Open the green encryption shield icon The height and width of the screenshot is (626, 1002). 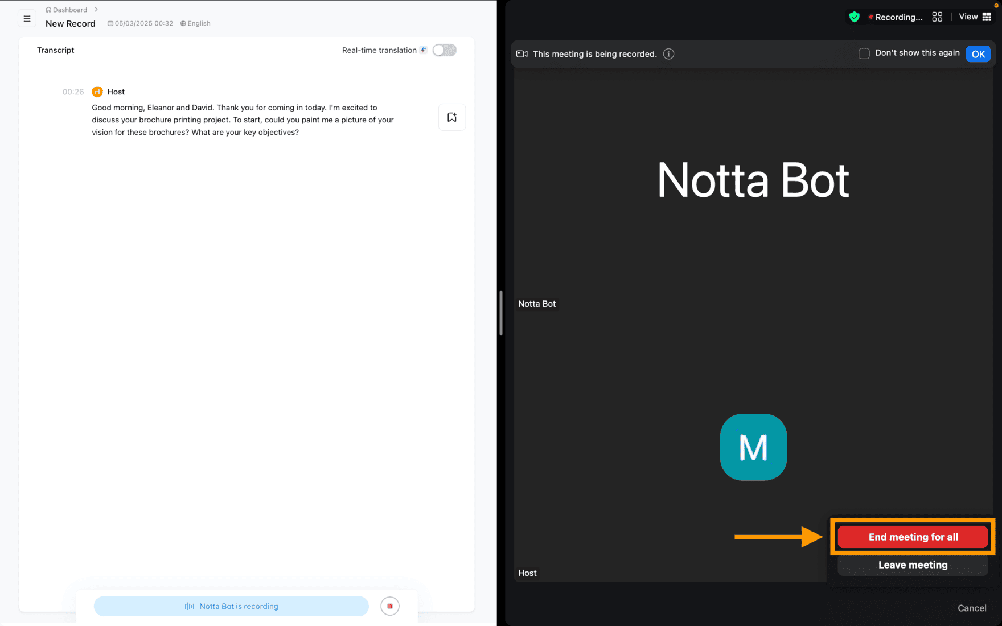click(x=854, y=17)
